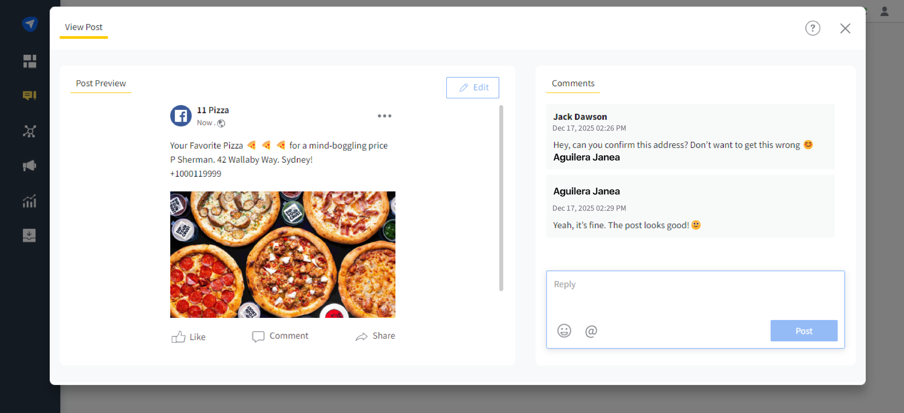Viewport: 904px width, 413px height.
Task: Open the help question mark icon
Action: point(812,28)
